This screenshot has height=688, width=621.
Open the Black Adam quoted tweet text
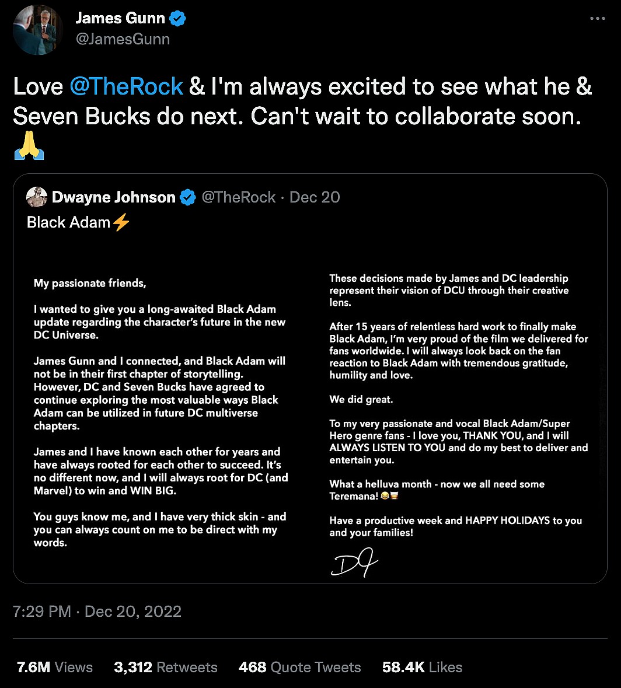click(x=68, y=222)
